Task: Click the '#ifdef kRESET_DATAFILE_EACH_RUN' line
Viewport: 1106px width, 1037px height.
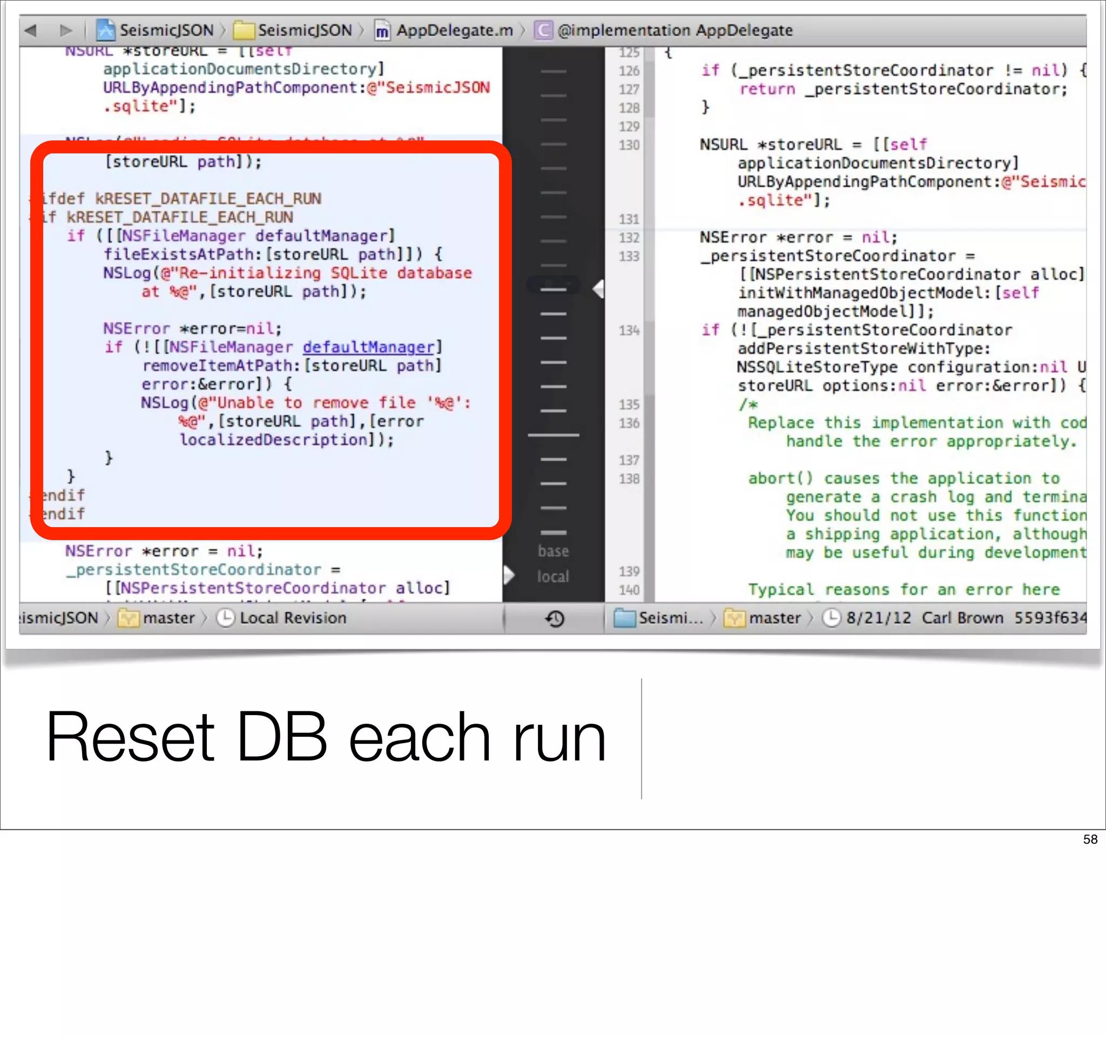Action: click(x=176, y=199)
